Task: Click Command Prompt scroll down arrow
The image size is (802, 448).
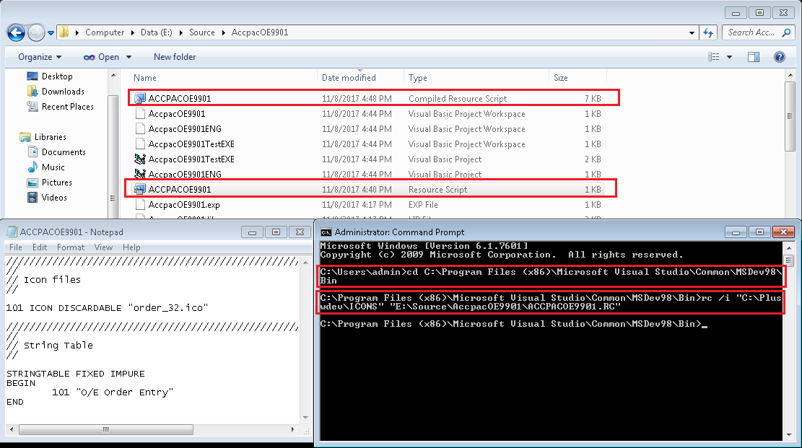Action: (x=788, y=435)
